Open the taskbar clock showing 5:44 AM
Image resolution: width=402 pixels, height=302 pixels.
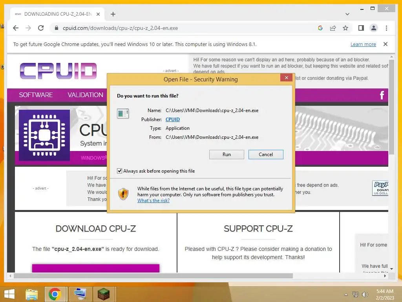pos(385,294)
